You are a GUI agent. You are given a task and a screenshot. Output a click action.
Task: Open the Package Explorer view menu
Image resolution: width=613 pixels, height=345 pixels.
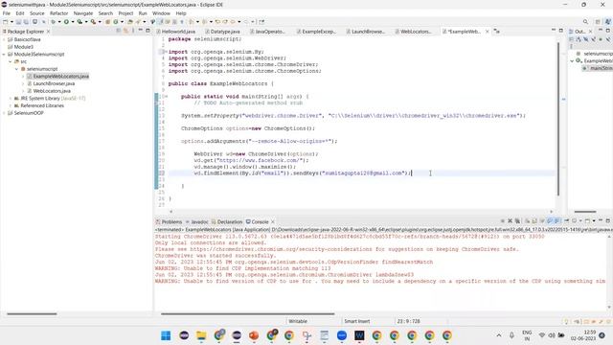(133, 31)
